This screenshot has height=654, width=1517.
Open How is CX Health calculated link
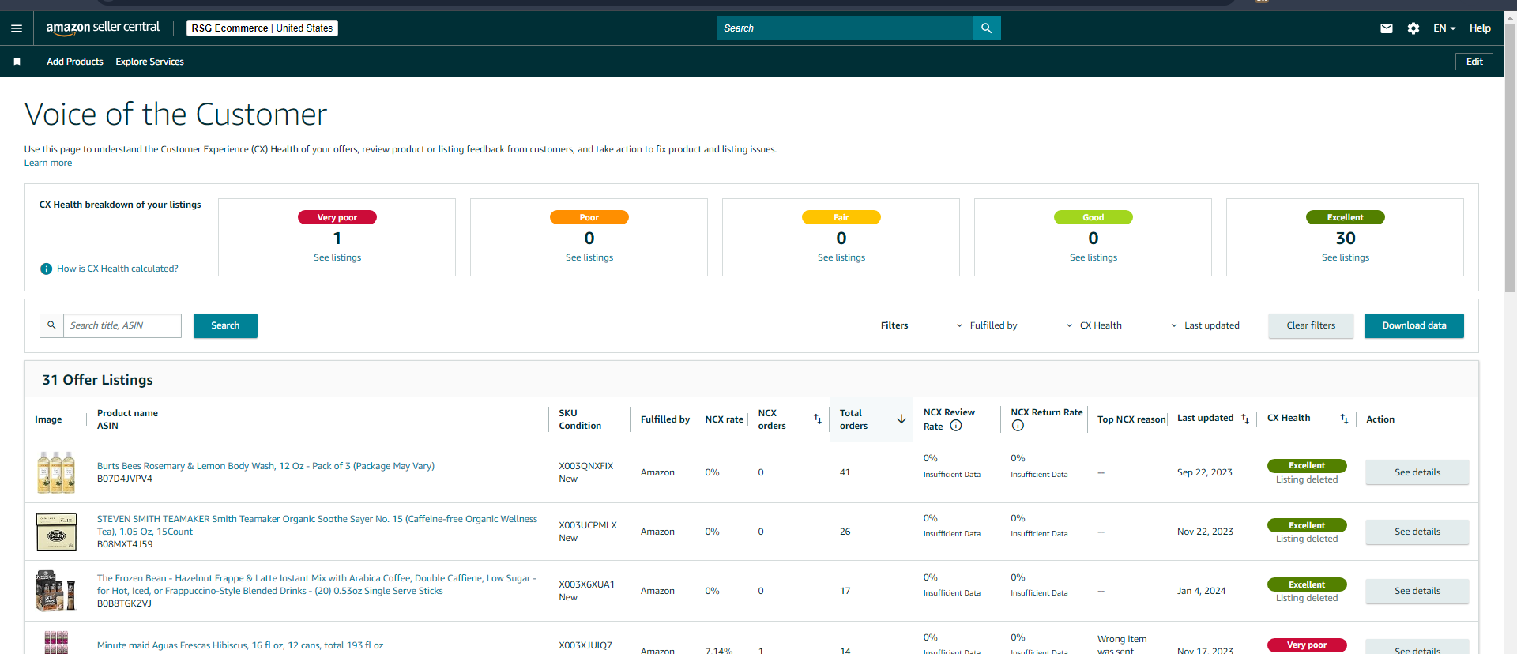click(x=118, y=269)
